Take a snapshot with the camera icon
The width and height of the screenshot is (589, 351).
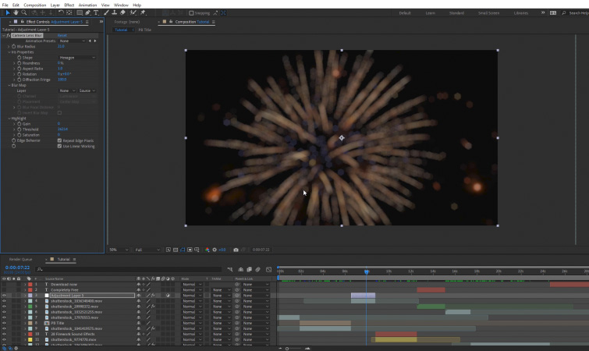coord(236,250)
